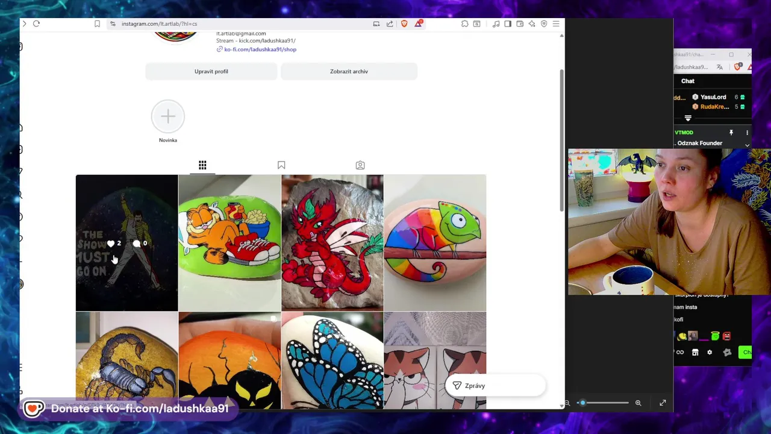The width and height of the screenshot is (771, 434).
Task: Expand the leaderboard collapse arrow in chat
Action: (x=688, y=118)
